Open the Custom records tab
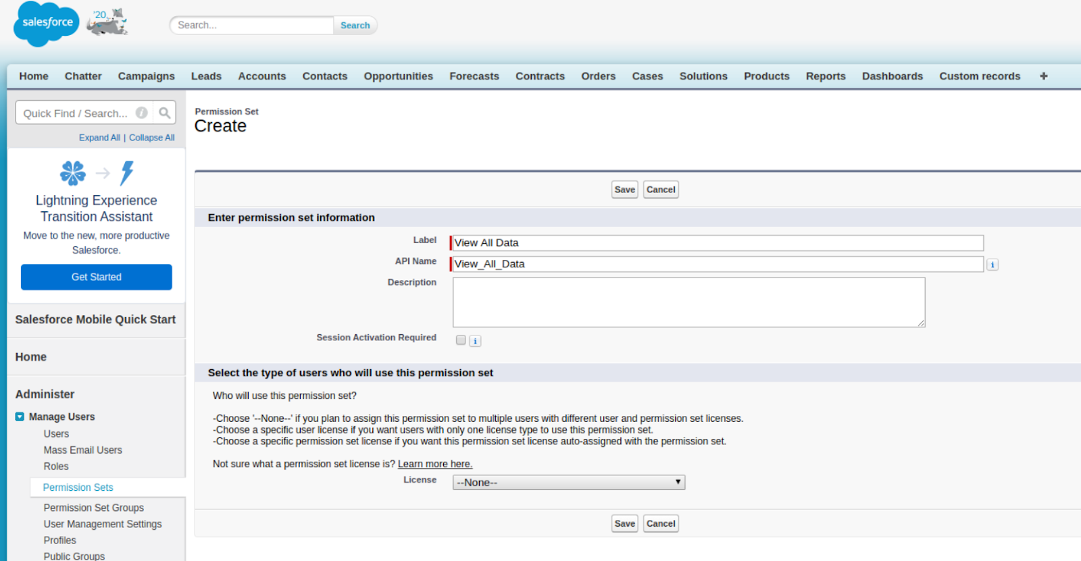 coord(980,76)
